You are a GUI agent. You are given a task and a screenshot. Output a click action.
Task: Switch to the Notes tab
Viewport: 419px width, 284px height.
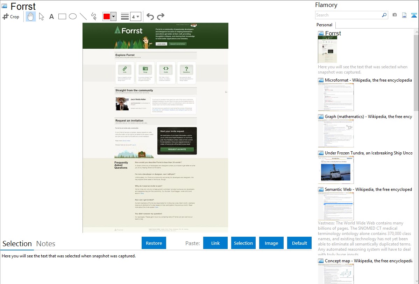[x=46, y=244]
